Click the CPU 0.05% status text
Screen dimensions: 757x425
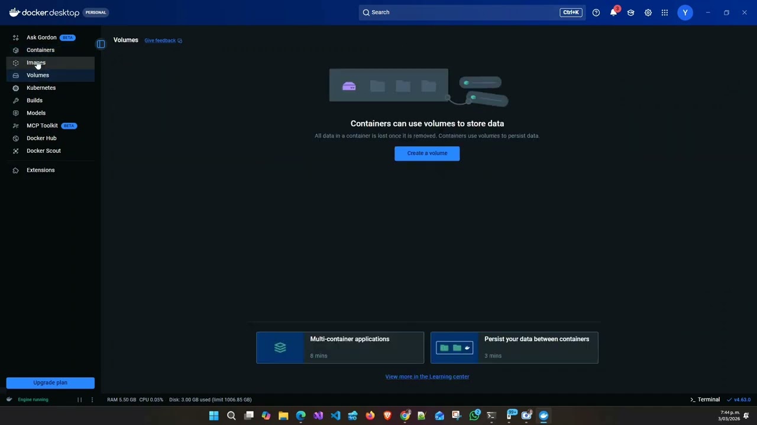[x=151, y=400]
